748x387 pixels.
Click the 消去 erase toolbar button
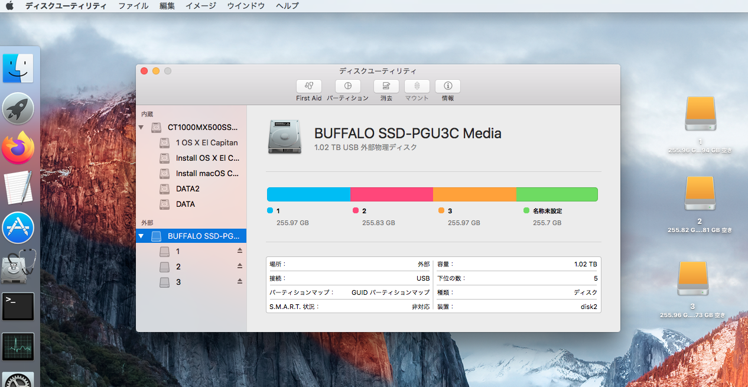[x=386, y=86]
